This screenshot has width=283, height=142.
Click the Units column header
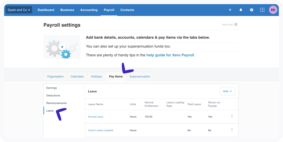coord(133,104)
